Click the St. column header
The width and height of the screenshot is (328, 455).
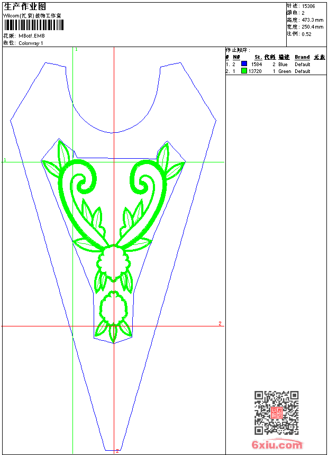(x=258, y=57)
